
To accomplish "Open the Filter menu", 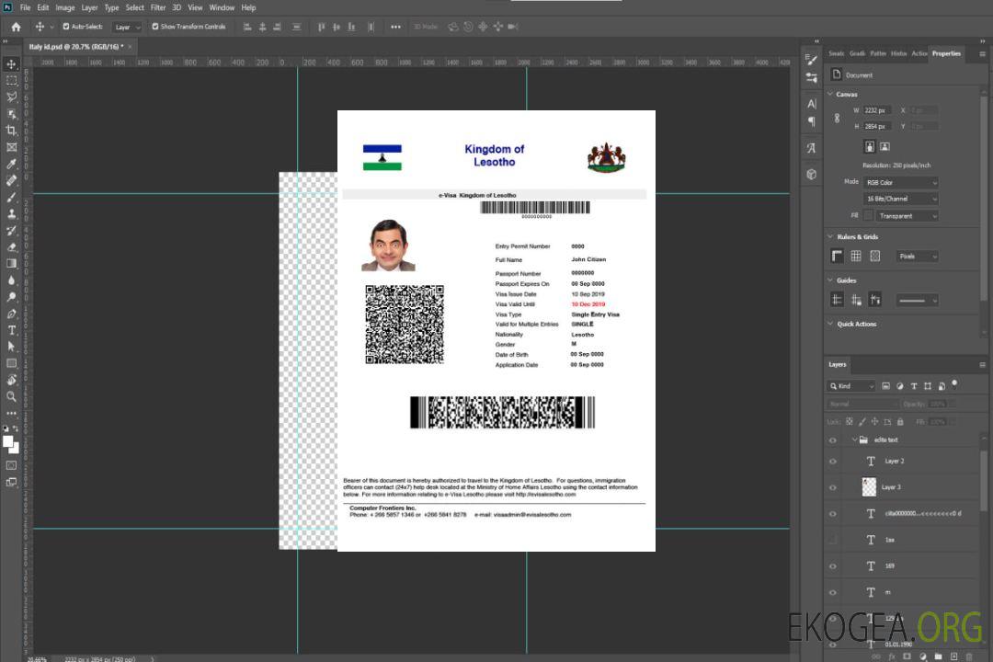I will [x=158, y=7].
